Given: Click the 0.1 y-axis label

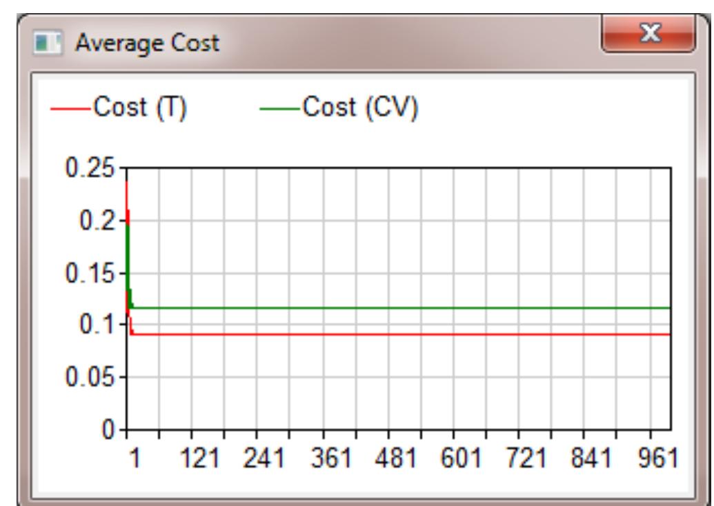Looking at the screenshot, I should (97, 325).
